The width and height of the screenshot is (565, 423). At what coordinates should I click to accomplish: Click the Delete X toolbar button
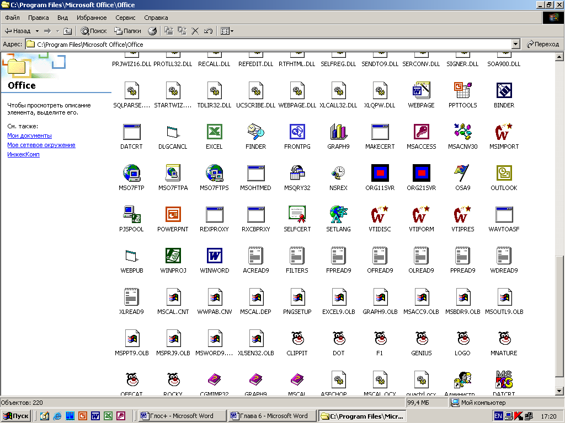[x=195, y=31]
